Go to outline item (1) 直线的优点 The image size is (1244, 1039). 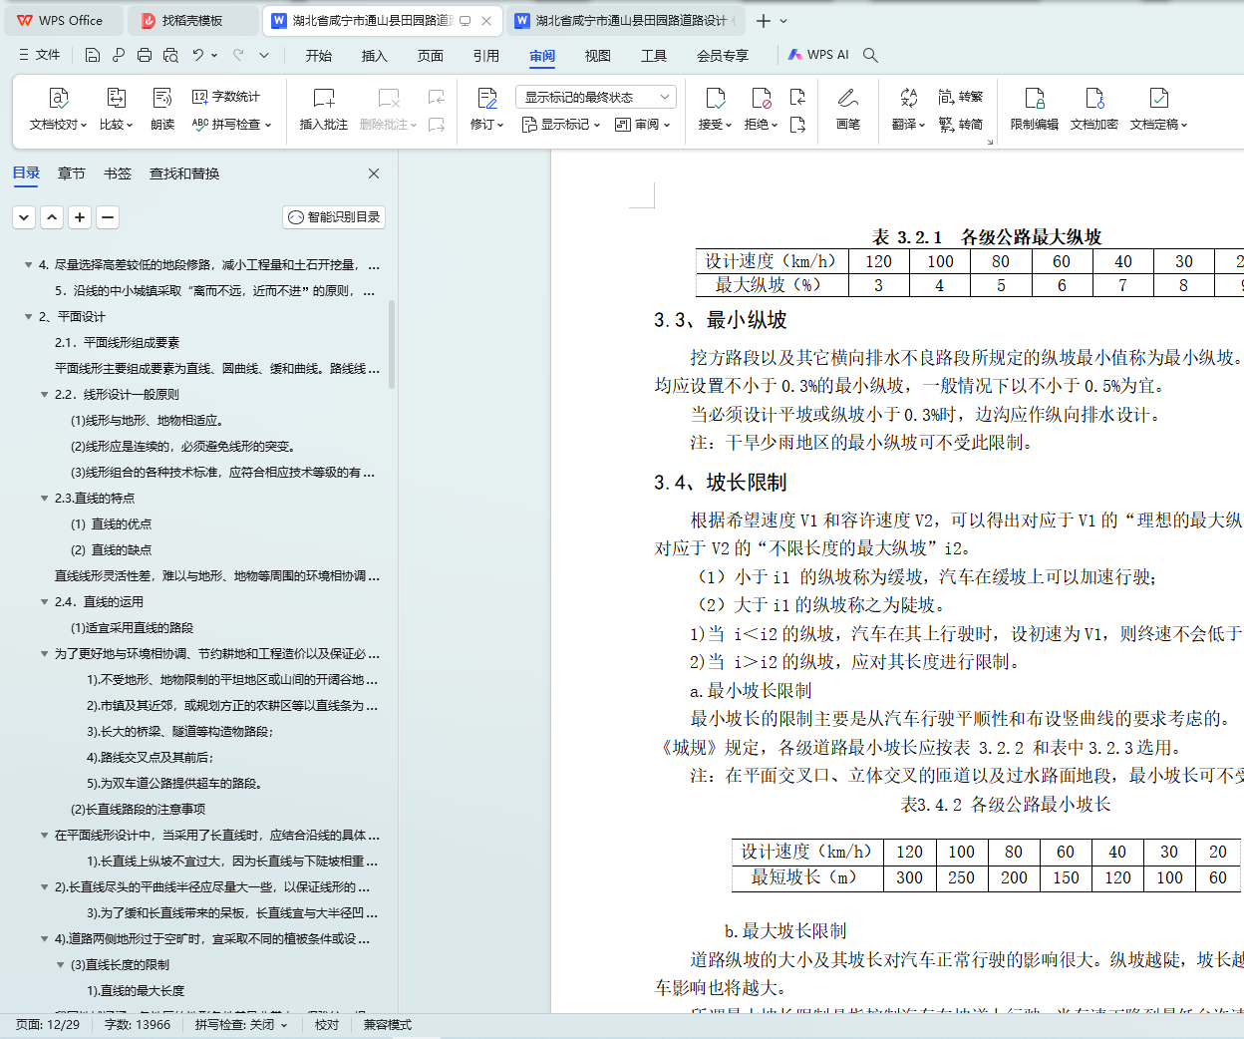point(111,524)
